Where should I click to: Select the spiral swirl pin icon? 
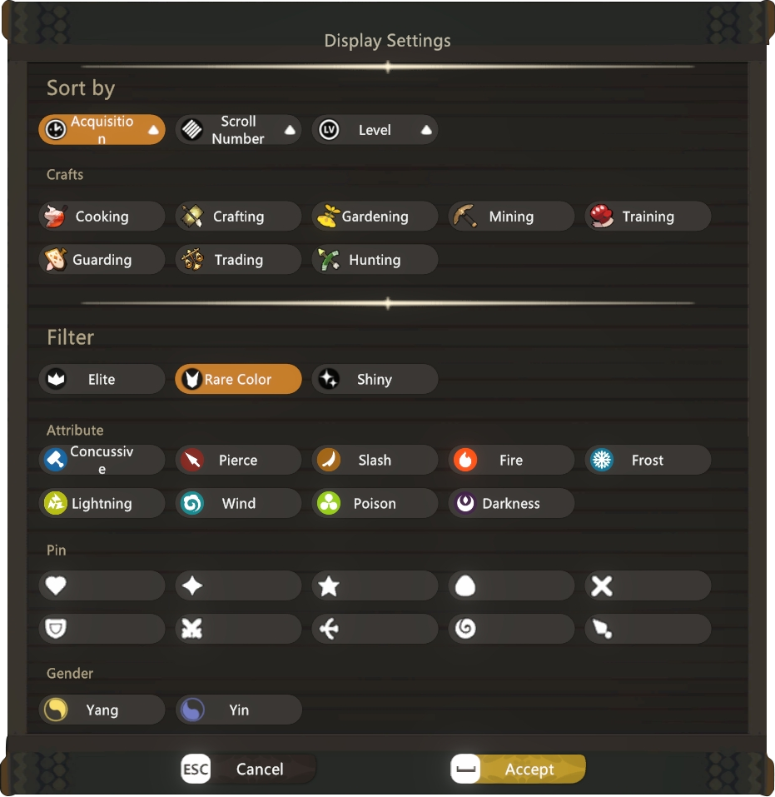click(x=511, y=629)
